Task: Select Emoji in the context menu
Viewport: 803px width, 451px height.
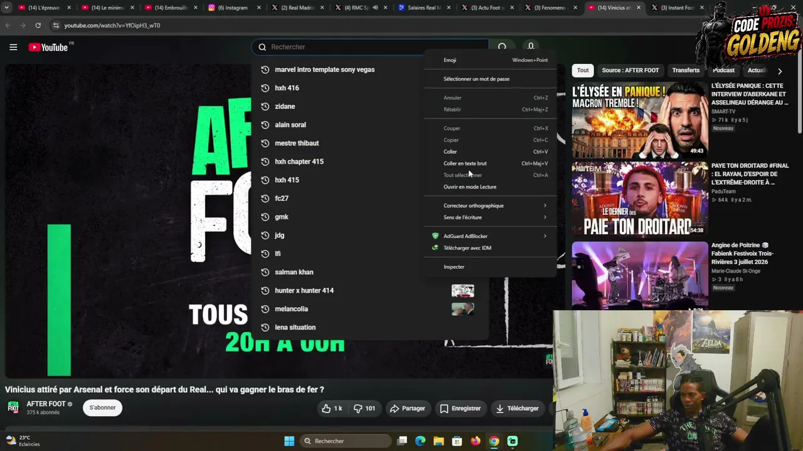Action: tap(489, 60)
